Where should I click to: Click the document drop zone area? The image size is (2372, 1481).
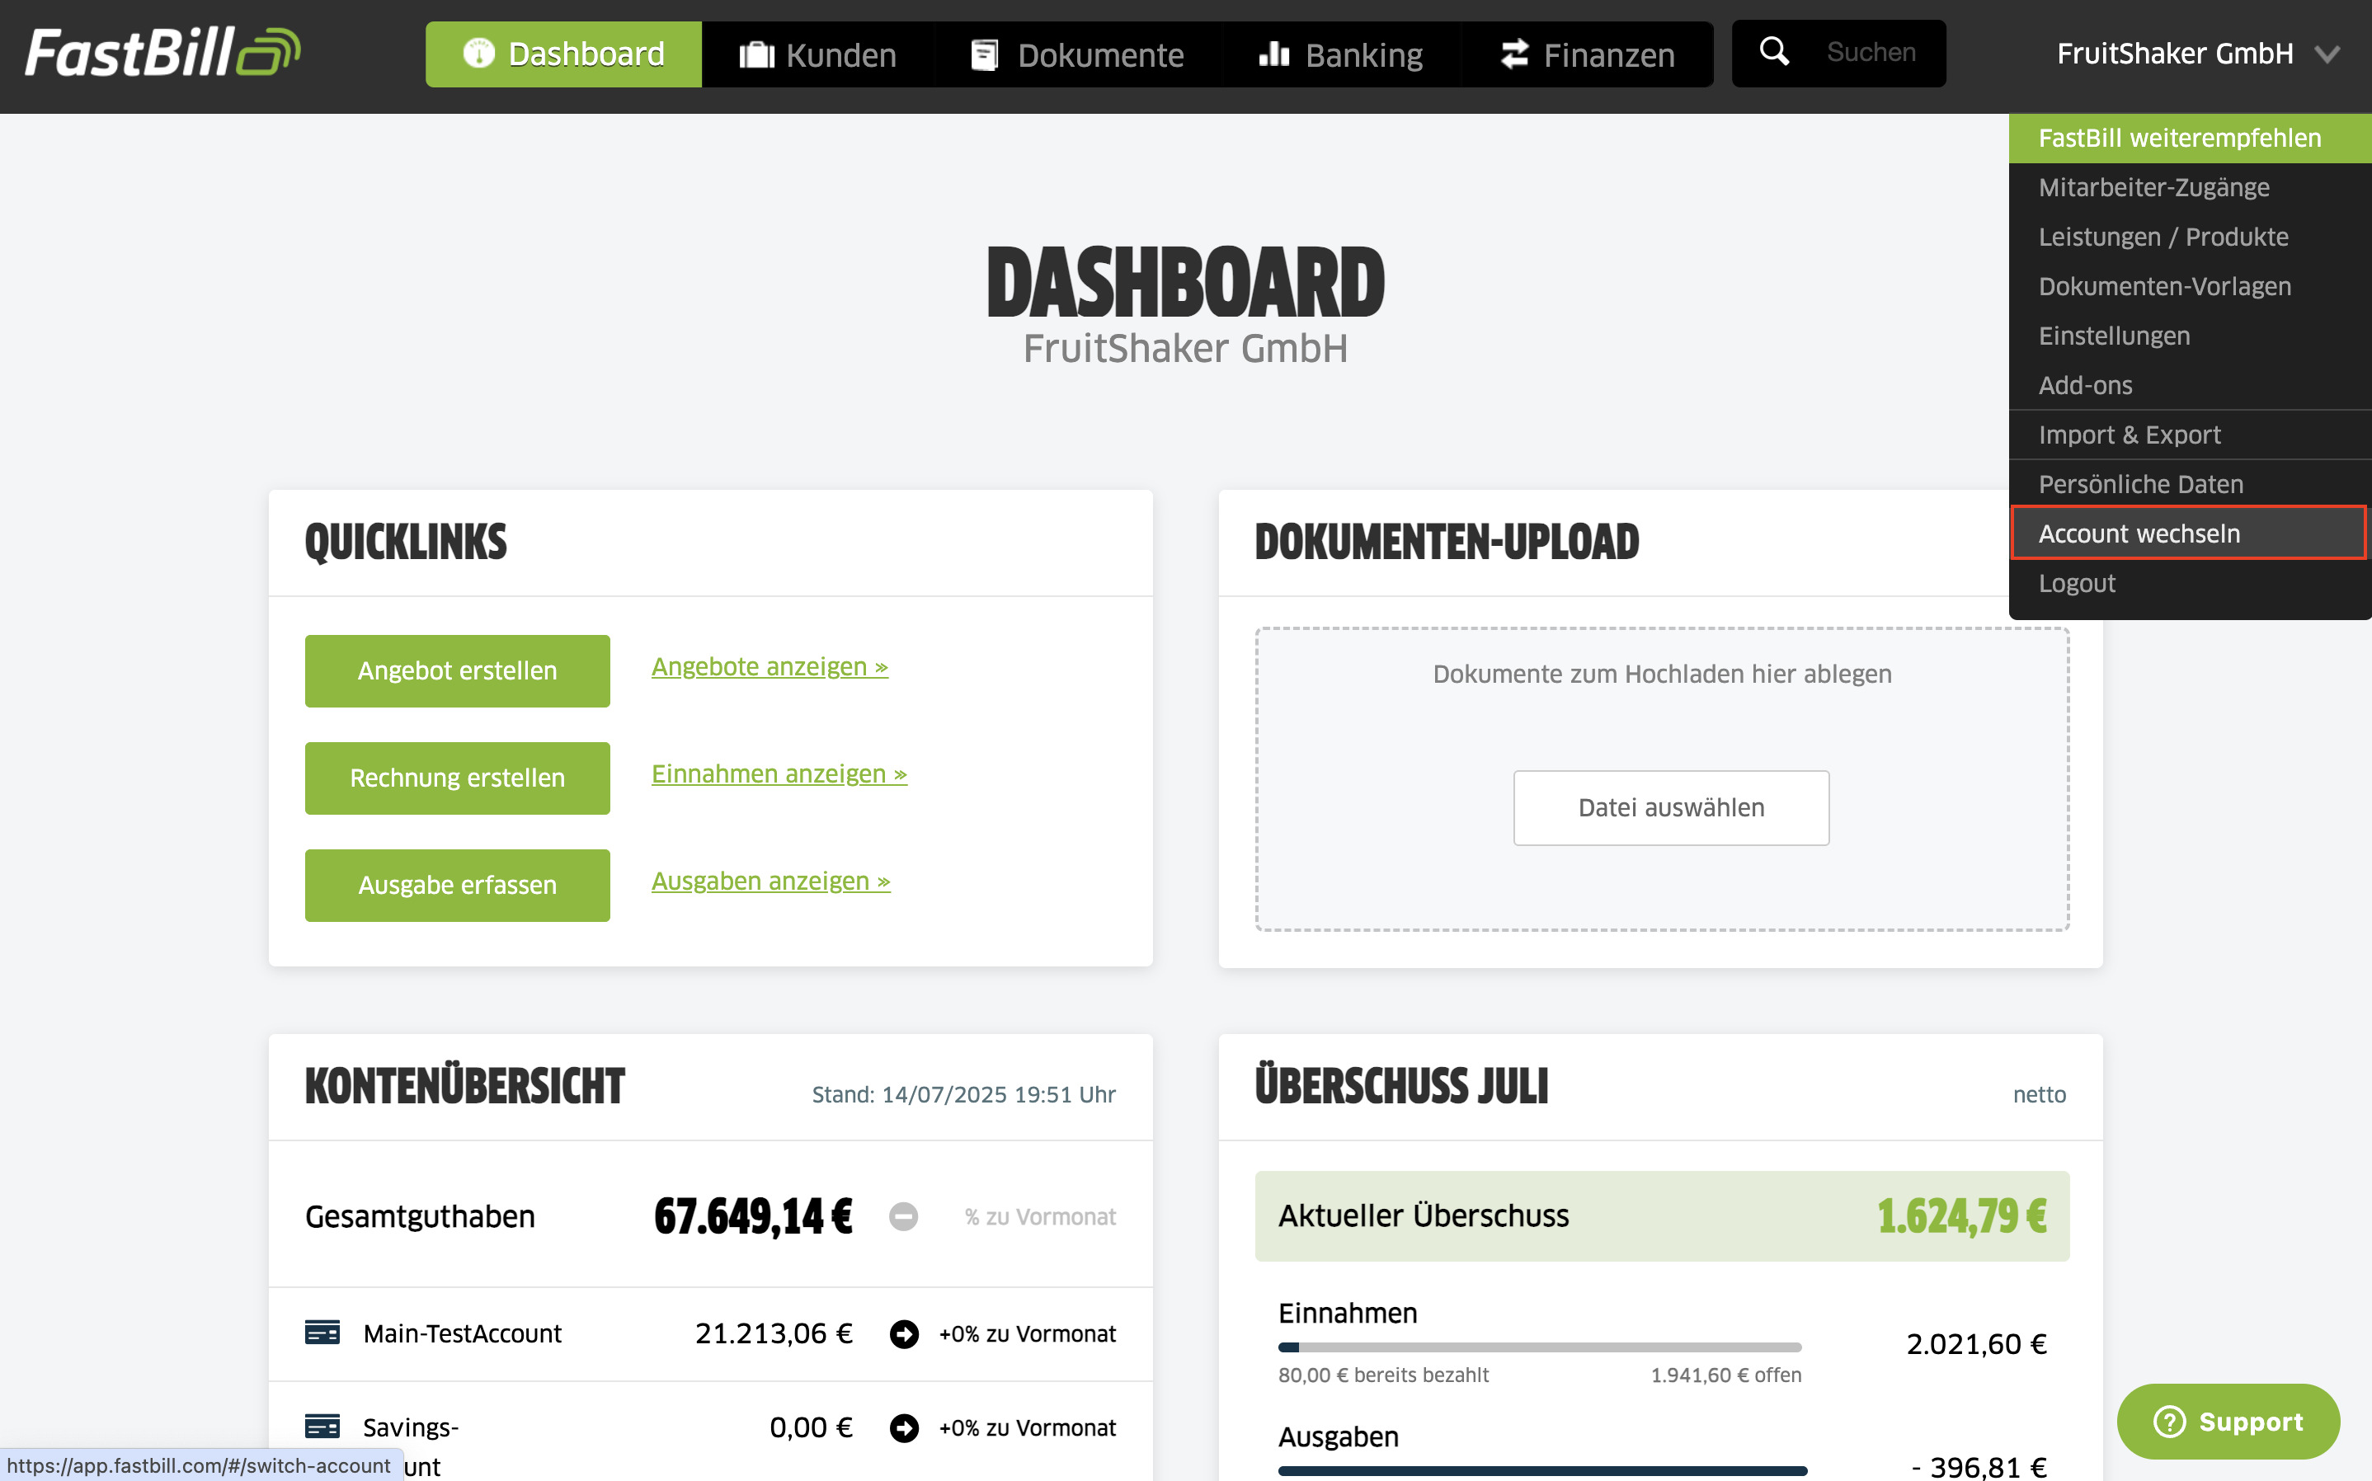pos(1662,778)
